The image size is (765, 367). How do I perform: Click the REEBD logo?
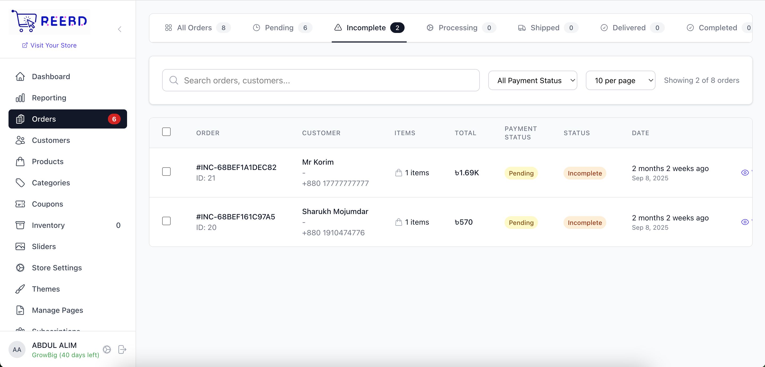click(49, 21)
